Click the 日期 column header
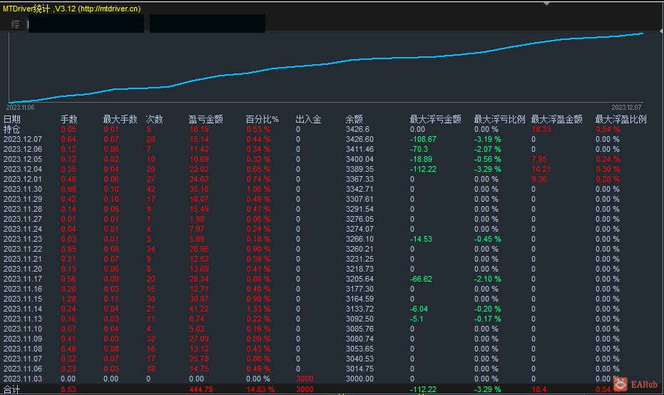The height and width of the screenshot is (395, 664). coord(12,119)
